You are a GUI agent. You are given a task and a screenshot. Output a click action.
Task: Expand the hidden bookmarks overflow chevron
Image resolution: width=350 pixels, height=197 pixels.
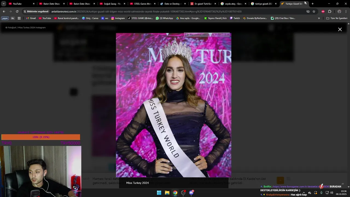(319, 18)
